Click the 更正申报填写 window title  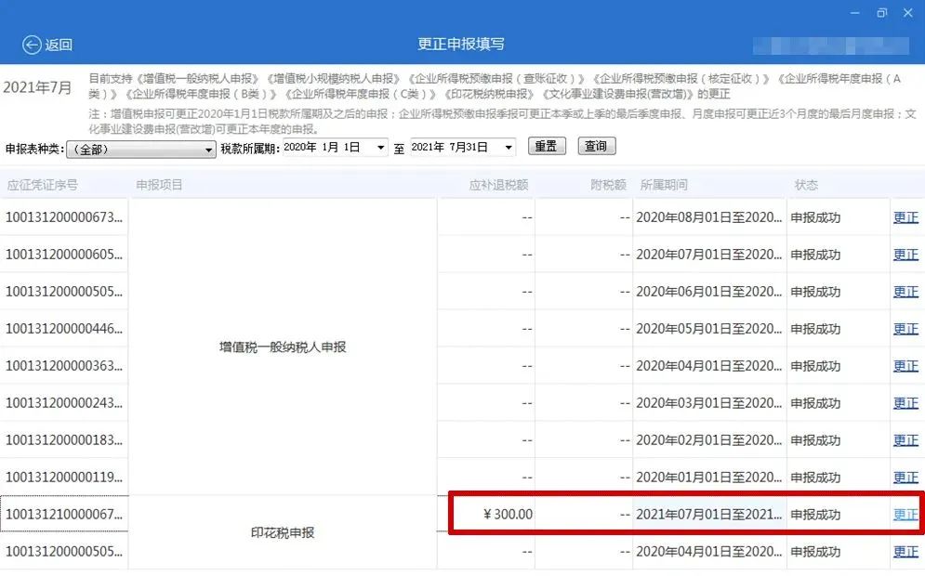point(461,45)
